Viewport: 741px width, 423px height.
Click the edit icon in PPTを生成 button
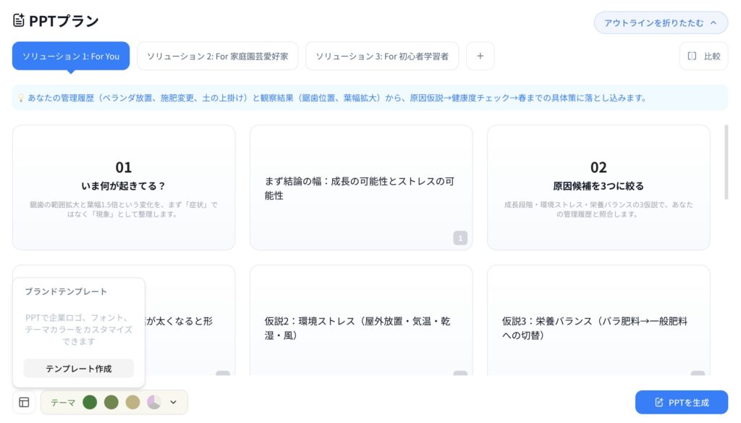coord(659,403)
